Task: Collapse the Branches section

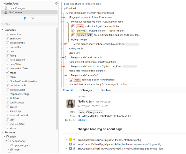Action: [3, 30]
